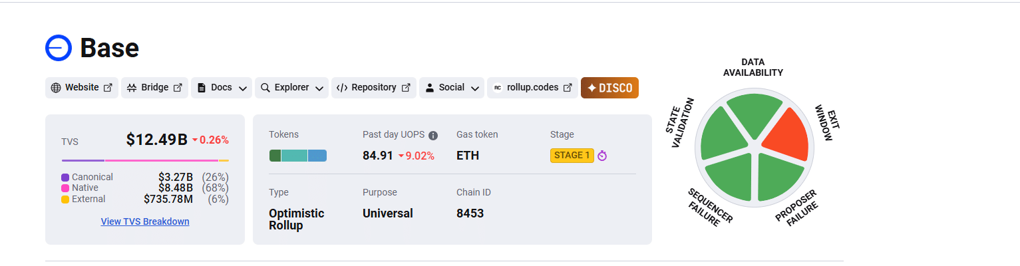Click the green Data Availability pie slice

(754, 113)
